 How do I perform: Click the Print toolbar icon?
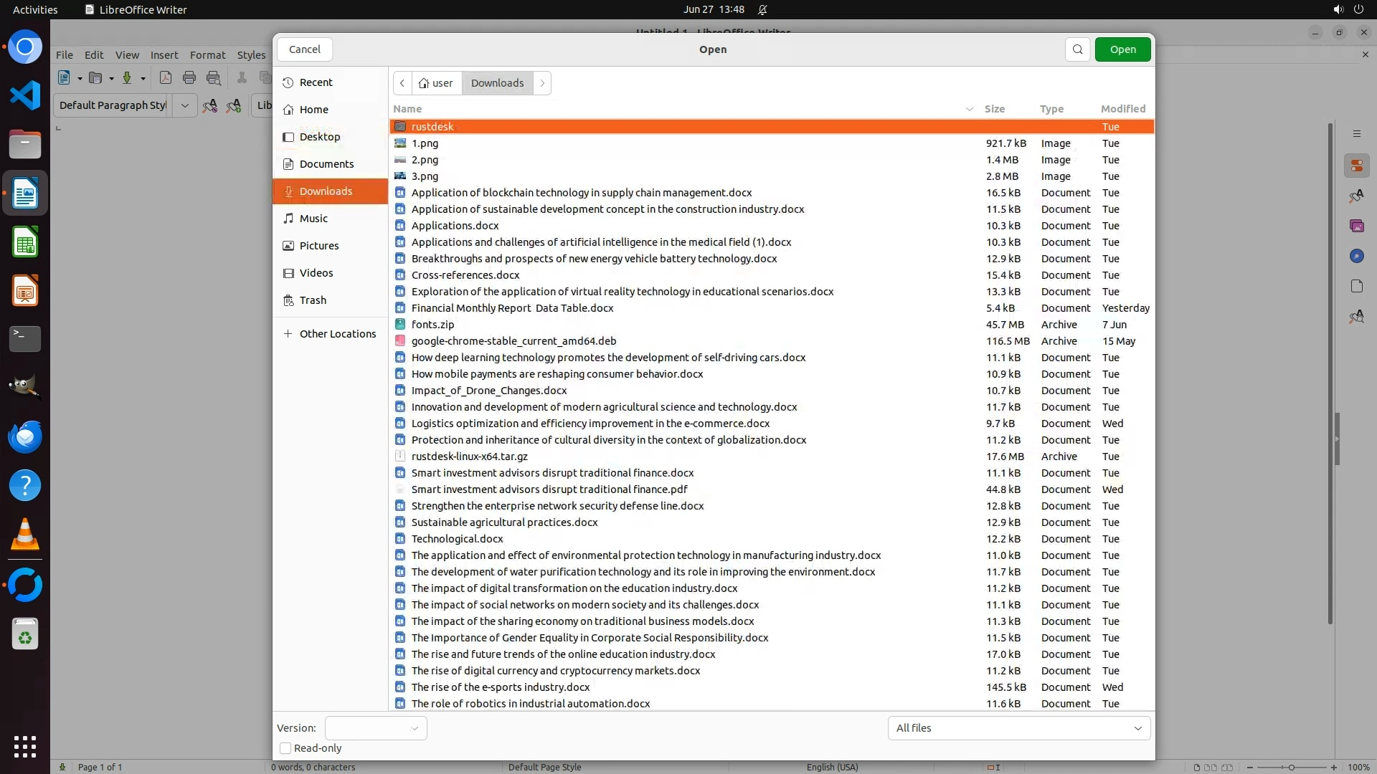(x=189, y=78)
